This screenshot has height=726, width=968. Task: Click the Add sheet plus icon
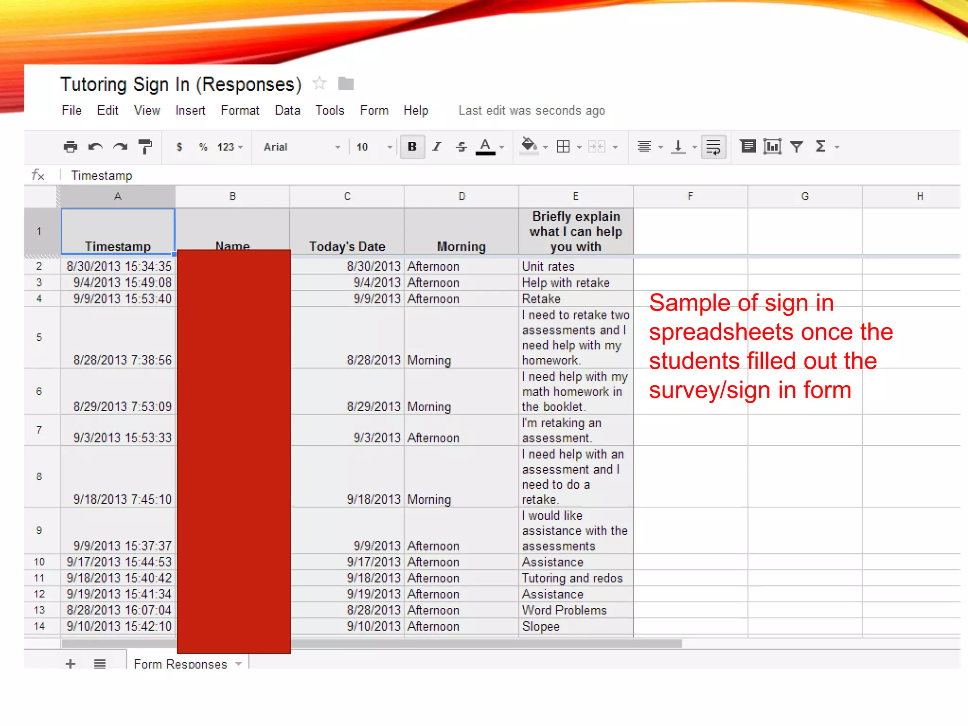click(70, 664)
